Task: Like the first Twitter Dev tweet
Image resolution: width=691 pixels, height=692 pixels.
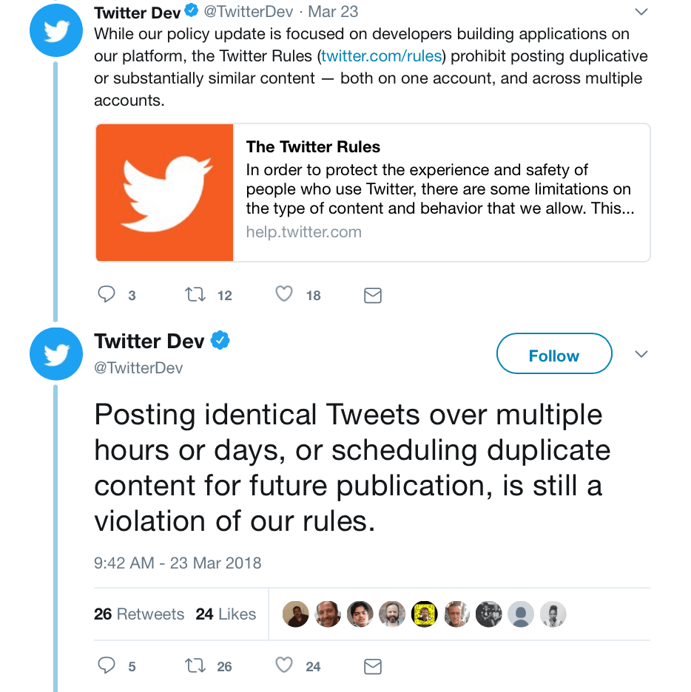Action: coord(284,295)
